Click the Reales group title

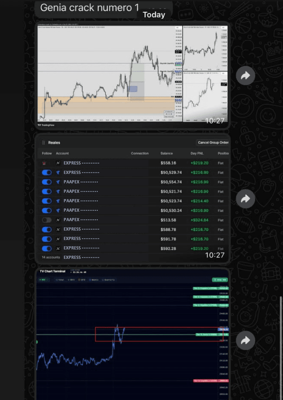(x=54, y=142)
